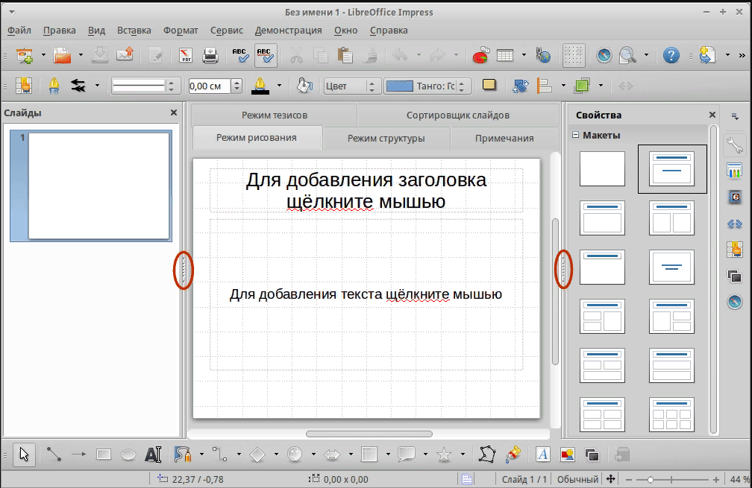Export directly as PDF
The width and height of the screenshot is (752, 488).
click(185, 55)
